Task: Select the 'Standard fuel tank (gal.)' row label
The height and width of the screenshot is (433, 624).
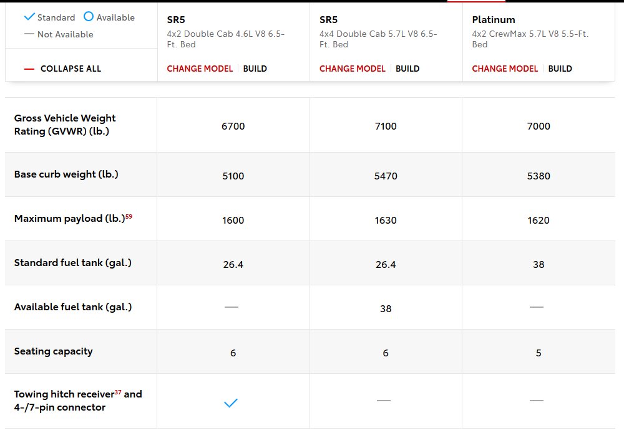Action: pos(73,263)
